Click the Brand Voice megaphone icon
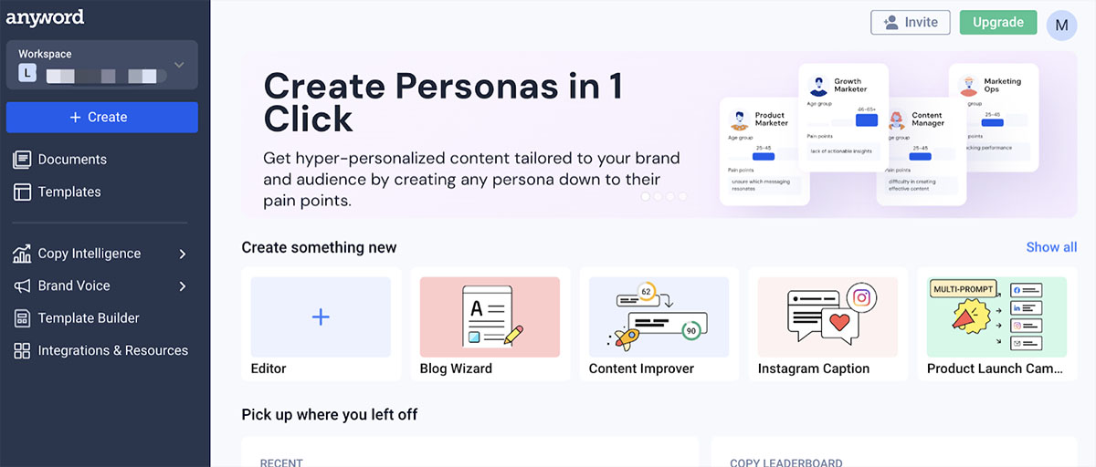 [23, 286]
